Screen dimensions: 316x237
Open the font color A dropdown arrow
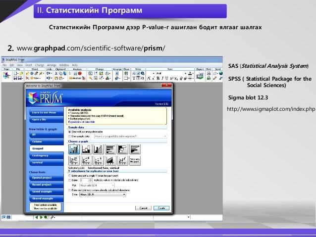[193, 74]
